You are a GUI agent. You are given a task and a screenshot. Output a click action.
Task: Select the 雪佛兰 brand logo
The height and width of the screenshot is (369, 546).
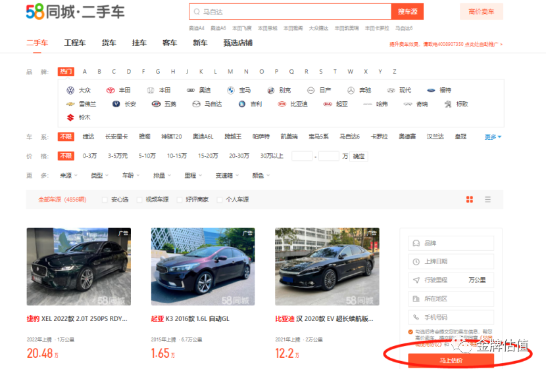pyautogui.click(x=70, y=104)
